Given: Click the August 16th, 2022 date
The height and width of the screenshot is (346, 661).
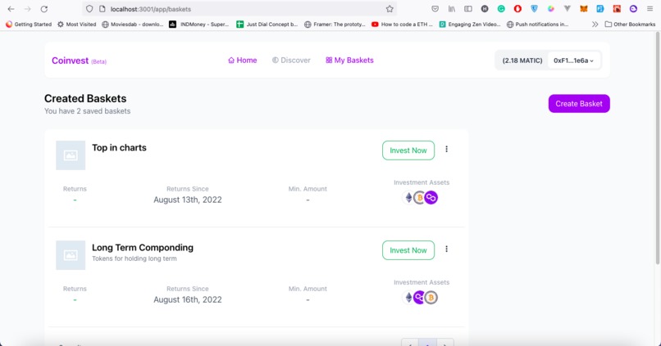Looking at the screenshot, I should 188,299.
